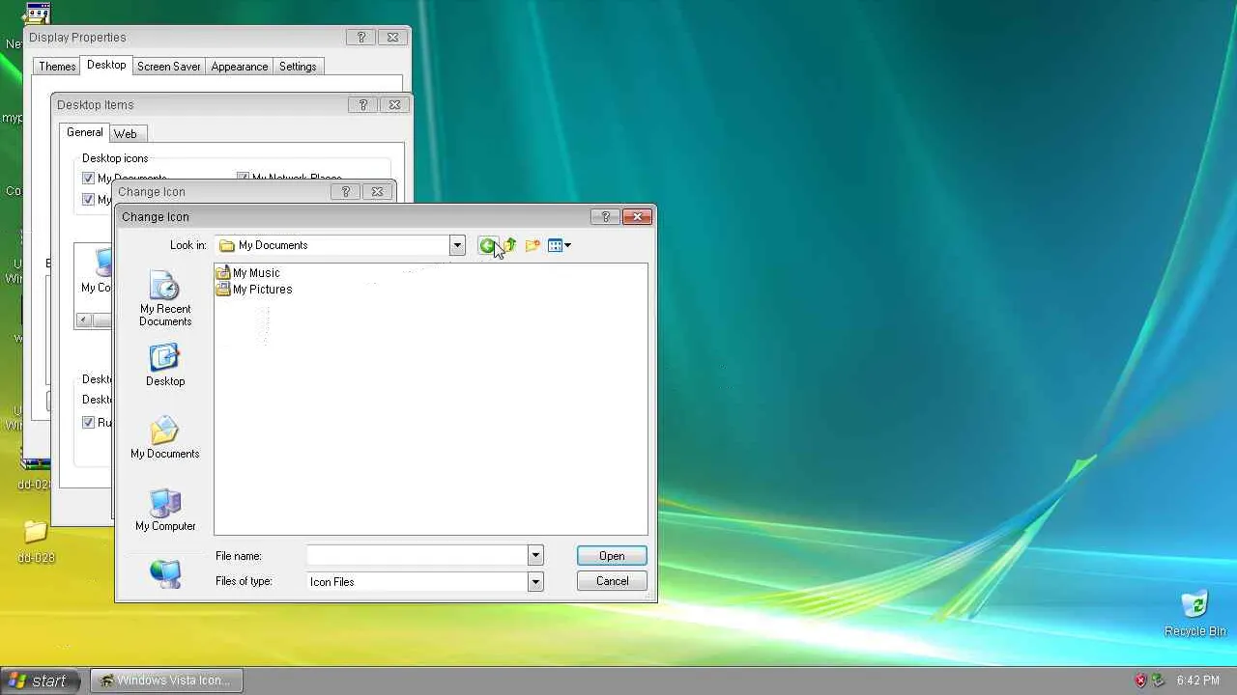Screen dimensions: 1237x695
Task: Click the 6:42 PM taskbar clock
Action: 1197,681
